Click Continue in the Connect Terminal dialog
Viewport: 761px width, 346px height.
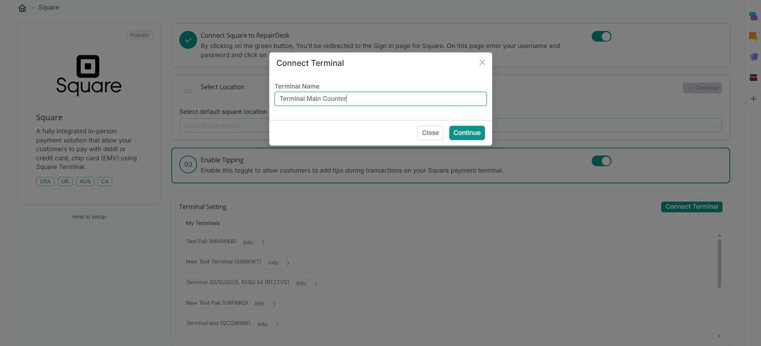pyautogui.click(x=467, y=133)
